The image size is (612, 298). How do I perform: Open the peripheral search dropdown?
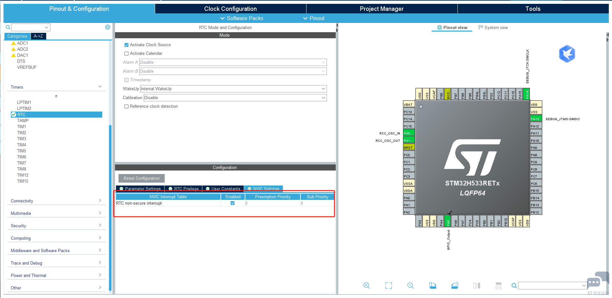(47, 27)
